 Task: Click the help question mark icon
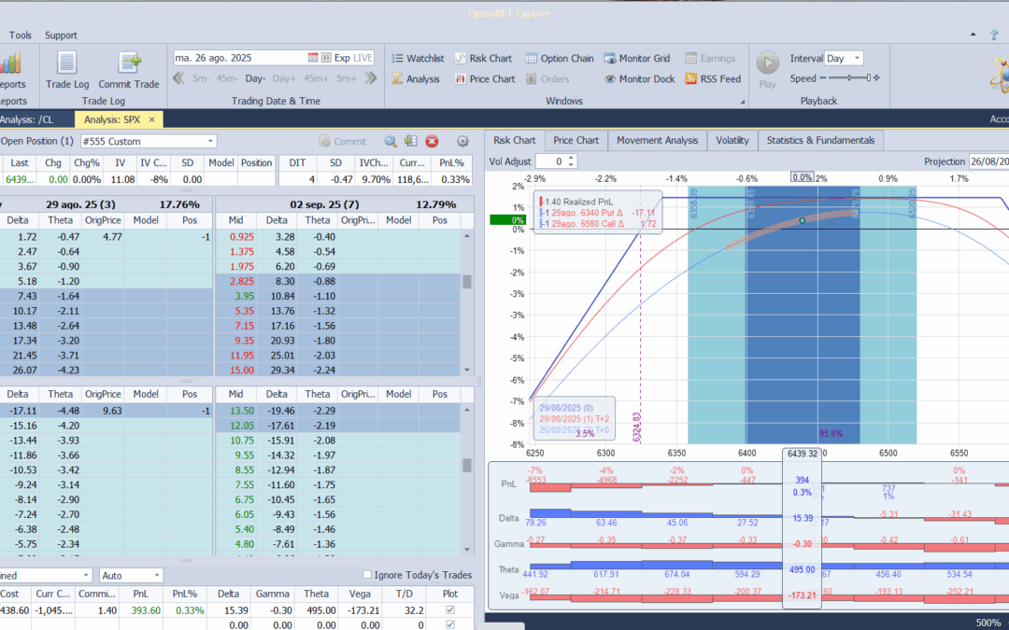pyautogui.click(x=995, y=35)
